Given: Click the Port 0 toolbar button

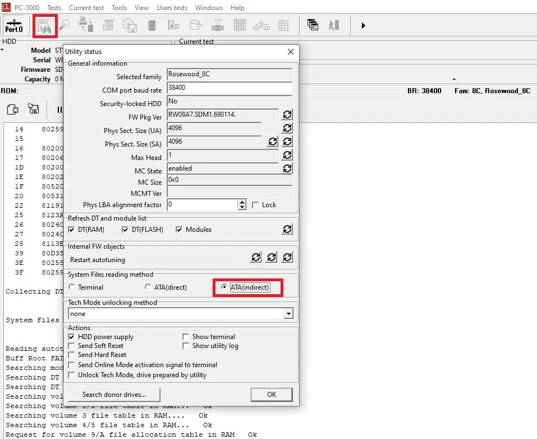Looking at the screenshot, I should [x=13, y=26].
